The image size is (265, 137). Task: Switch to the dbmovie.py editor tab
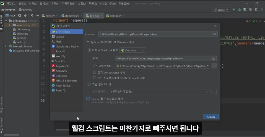point(72,16)
